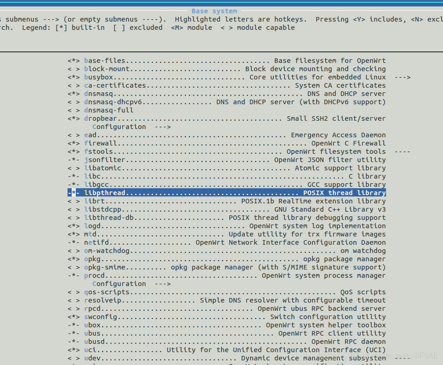Select the firewall OpenWrt C Firewall row
This screenshot has width=443, height=365.
coord(227,143)
